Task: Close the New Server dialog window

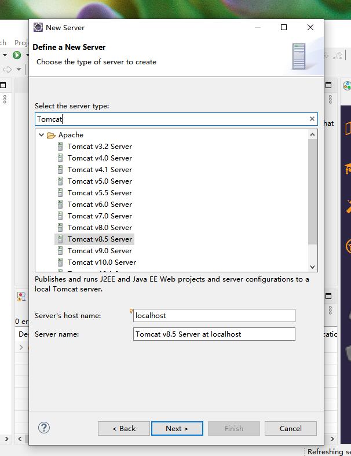Action: tap(310, 27)
